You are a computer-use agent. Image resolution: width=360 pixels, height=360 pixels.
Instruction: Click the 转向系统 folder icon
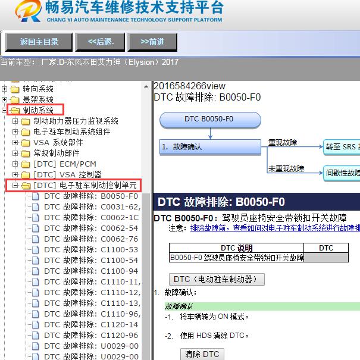15,89
